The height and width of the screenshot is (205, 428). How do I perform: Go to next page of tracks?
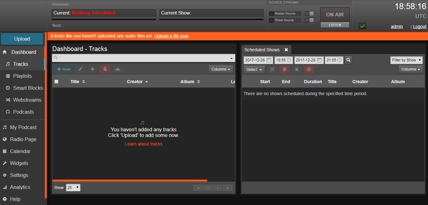tap(218, 188)
